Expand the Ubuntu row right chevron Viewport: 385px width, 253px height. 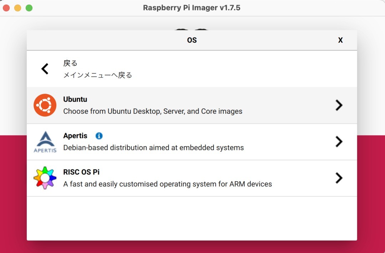(339, 105)
